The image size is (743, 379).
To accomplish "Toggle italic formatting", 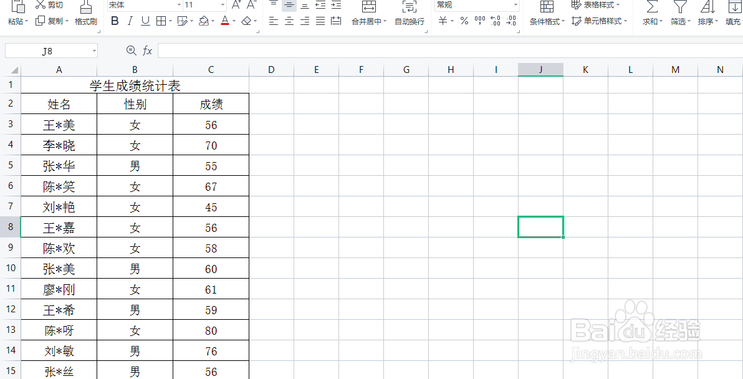I will pyautogui.click(x=130, y=21).
